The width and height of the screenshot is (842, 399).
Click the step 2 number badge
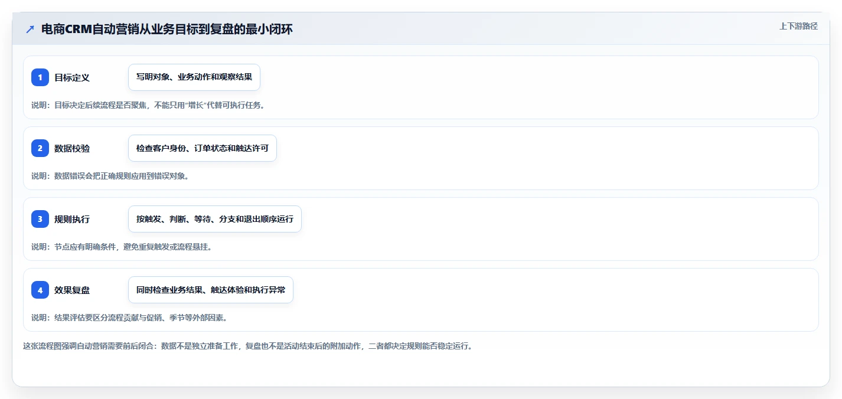[x=40, y=148]
